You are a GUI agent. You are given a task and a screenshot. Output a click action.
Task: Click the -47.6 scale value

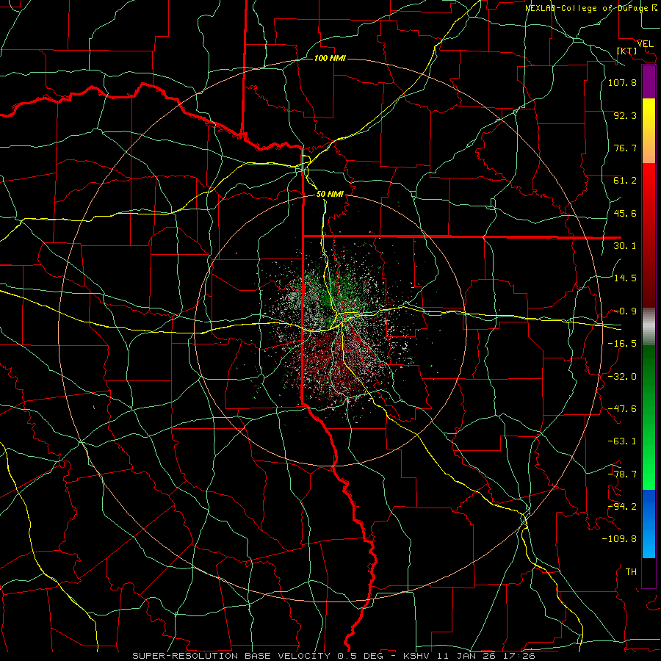(x=622, y=409)
